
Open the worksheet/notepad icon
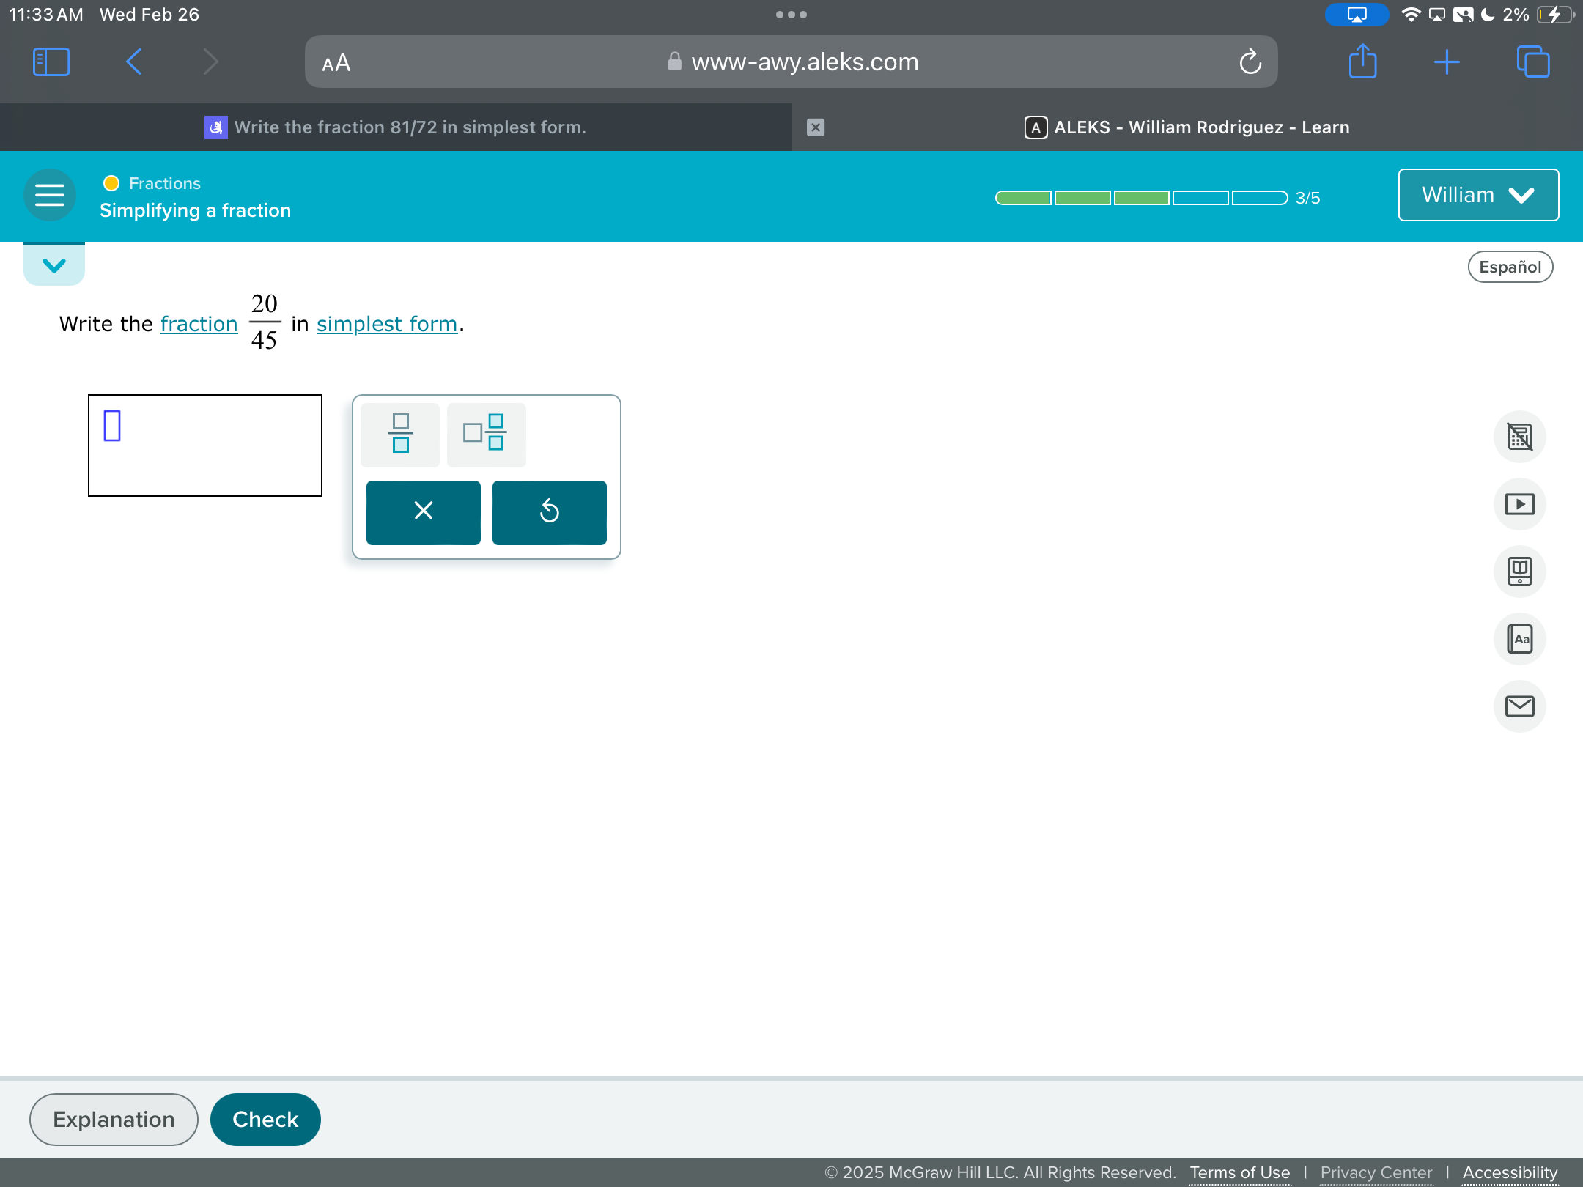pyautogui.click(x=1521, y=571)
